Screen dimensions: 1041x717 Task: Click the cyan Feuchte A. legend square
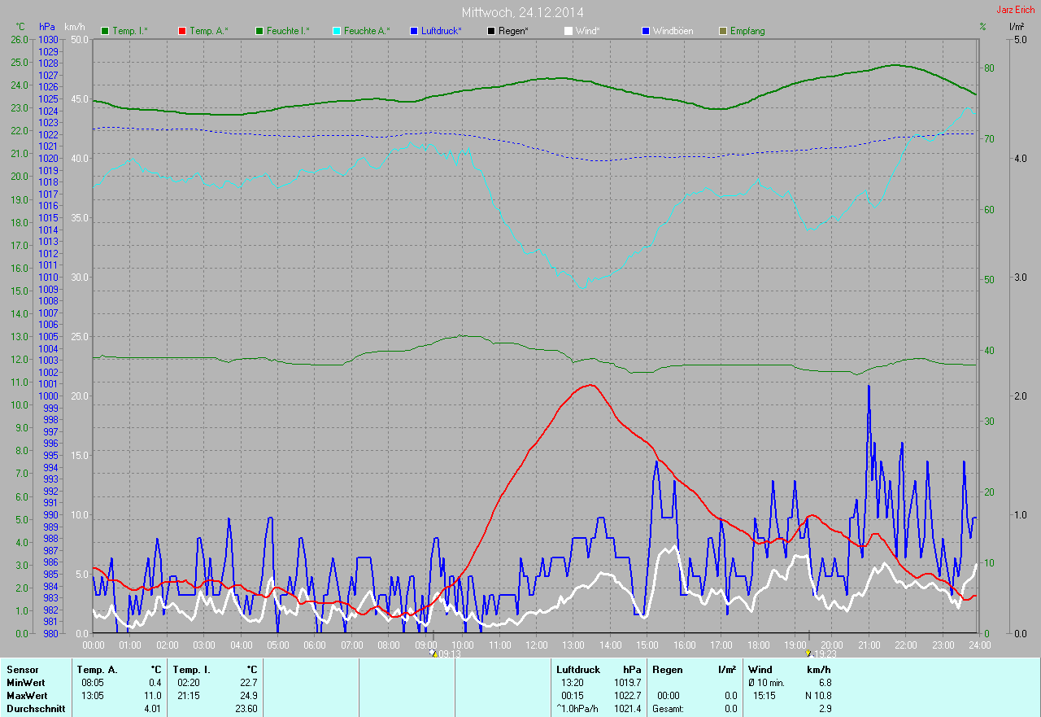[x=337, y=31]
